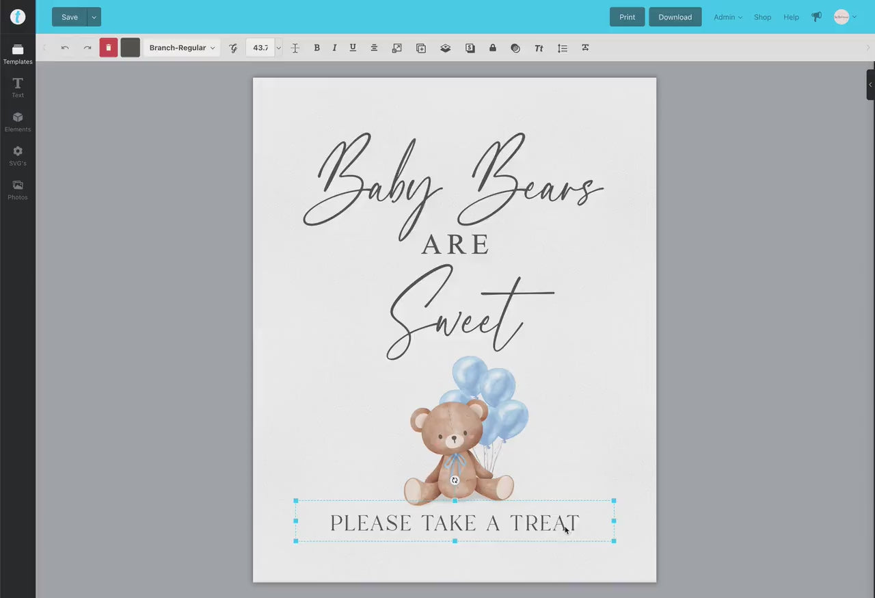
Task: Open the Shop link
Action: pos(762,17)
